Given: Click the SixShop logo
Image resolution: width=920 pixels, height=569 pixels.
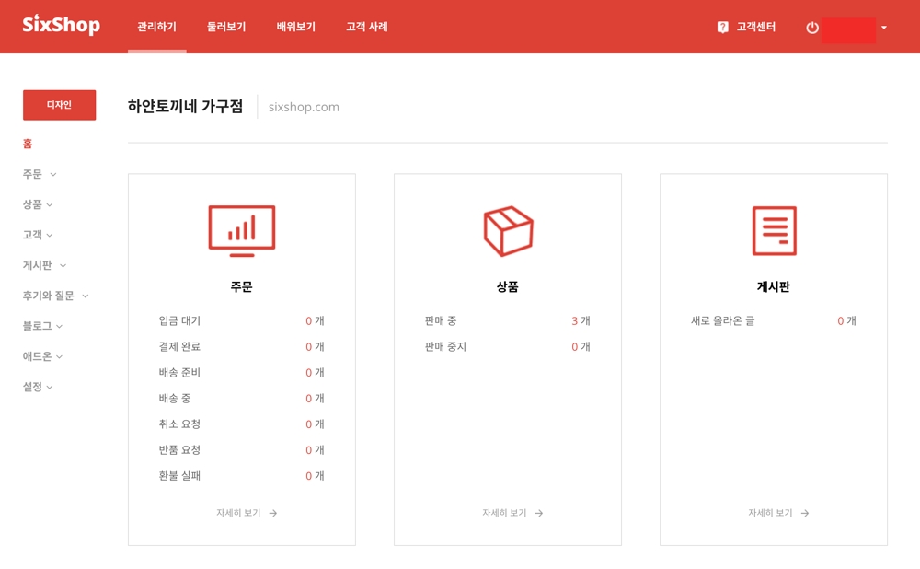Looking at the screenshot, I should tap(61, 25).
